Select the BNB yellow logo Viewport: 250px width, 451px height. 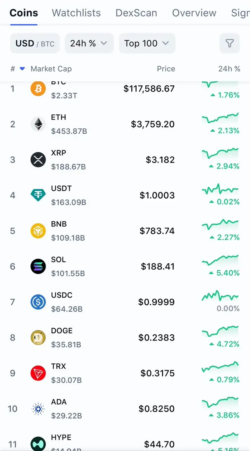[38, 231]
